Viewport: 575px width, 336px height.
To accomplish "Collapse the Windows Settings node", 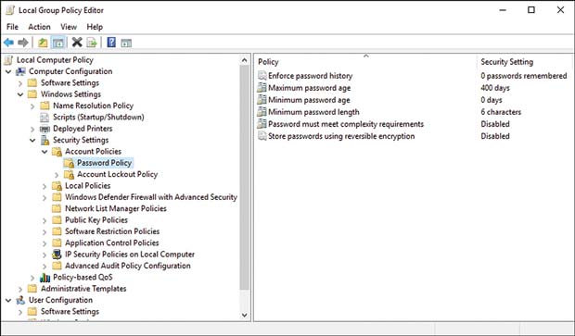I will point(20,94).
